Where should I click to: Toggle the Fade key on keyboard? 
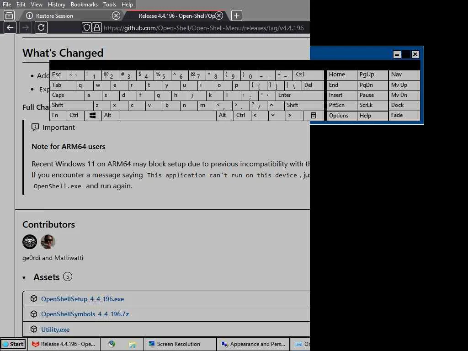pyautogui.click(x=404, y=116)
